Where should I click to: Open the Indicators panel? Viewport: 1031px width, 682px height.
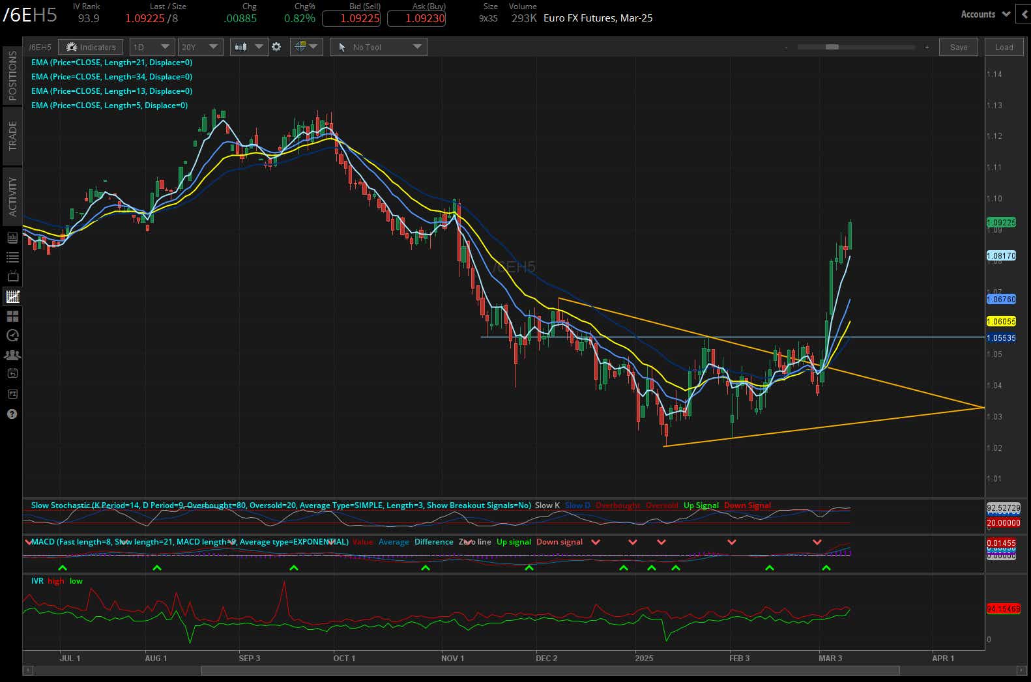tap(91, 47)
